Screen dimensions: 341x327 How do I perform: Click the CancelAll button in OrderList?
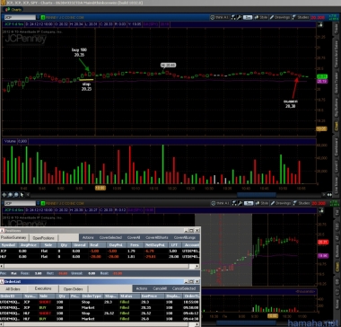point(160,288)
